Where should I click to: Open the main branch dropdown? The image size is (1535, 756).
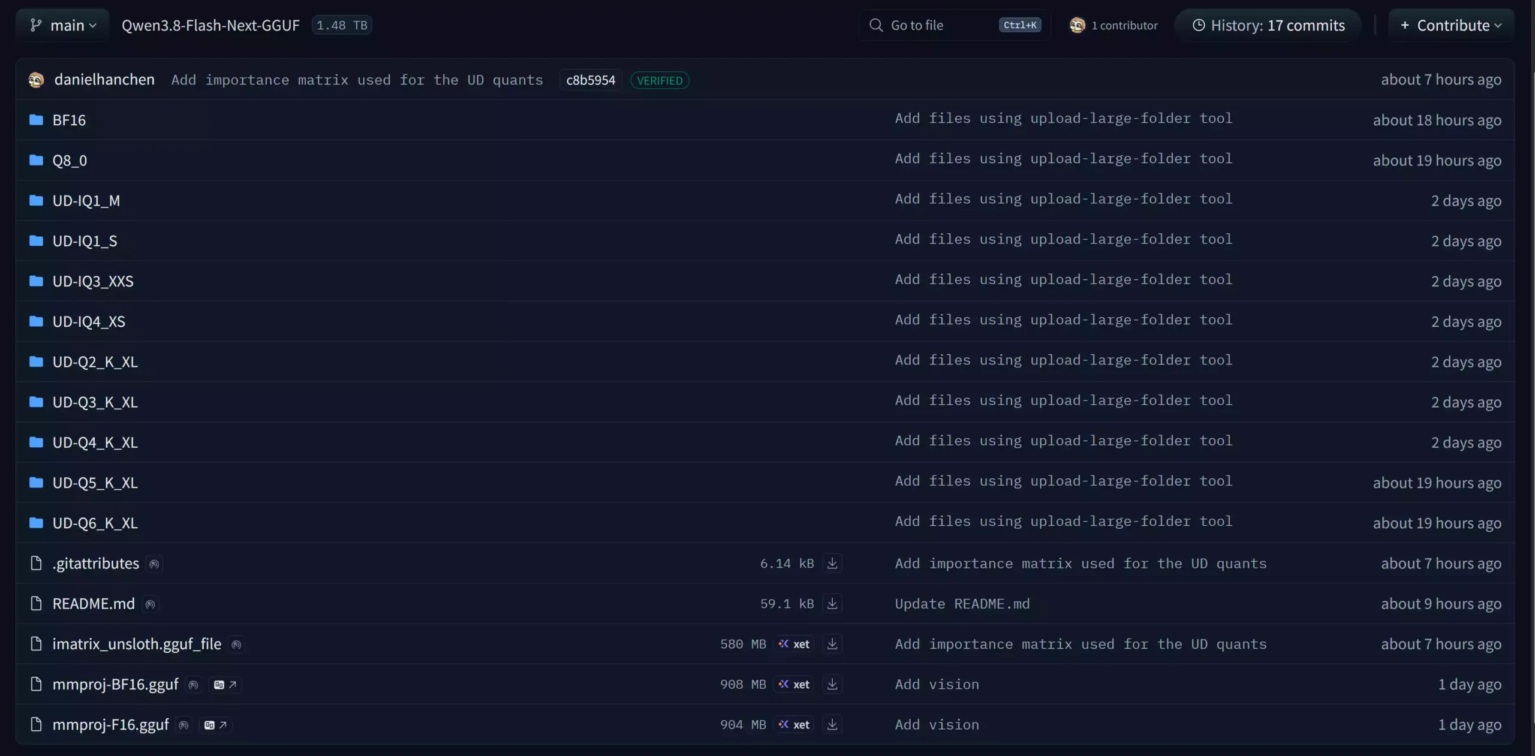tap(62, 25)
